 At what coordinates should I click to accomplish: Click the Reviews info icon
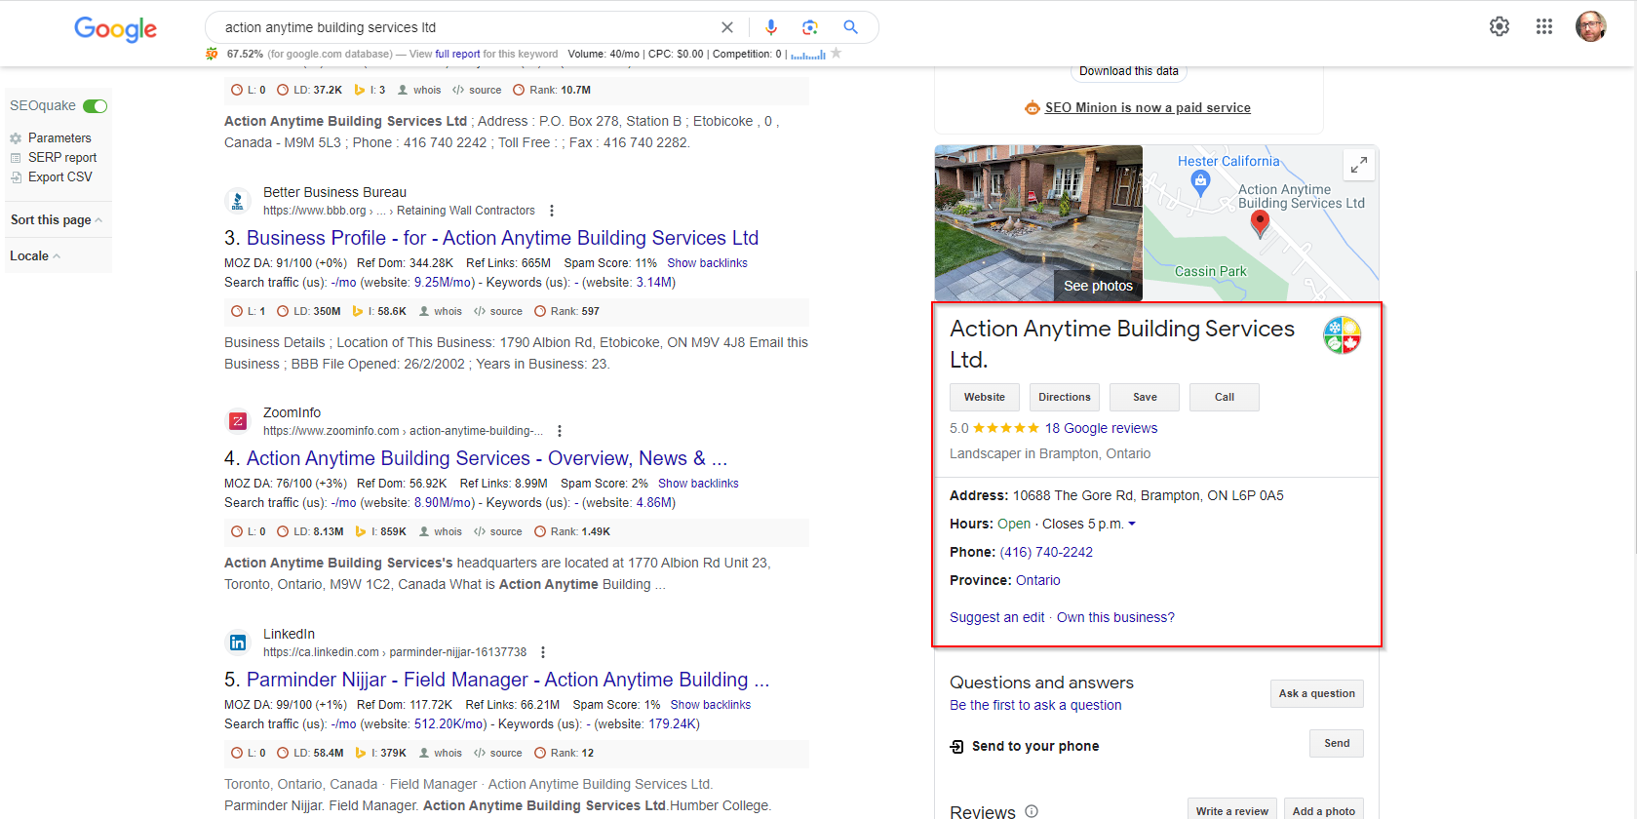[x=1032, y=811]
